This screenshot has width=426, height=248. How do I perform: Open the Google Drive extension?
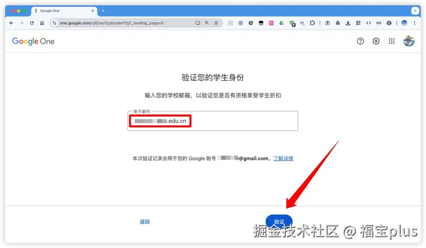coord(282,23)
